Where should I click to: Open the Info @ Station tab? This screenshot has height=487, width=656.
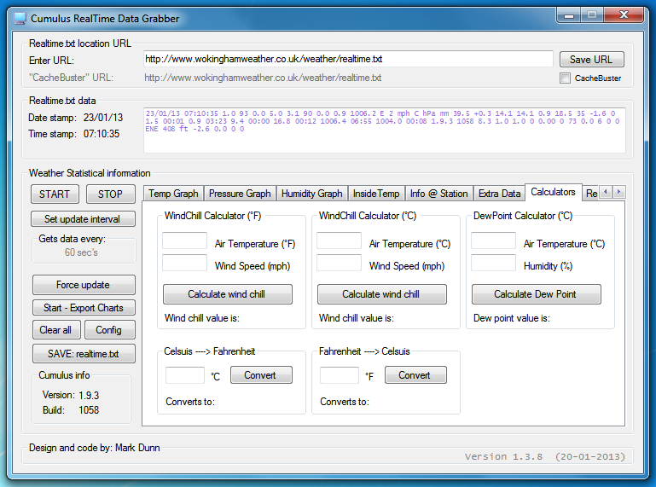438,194
